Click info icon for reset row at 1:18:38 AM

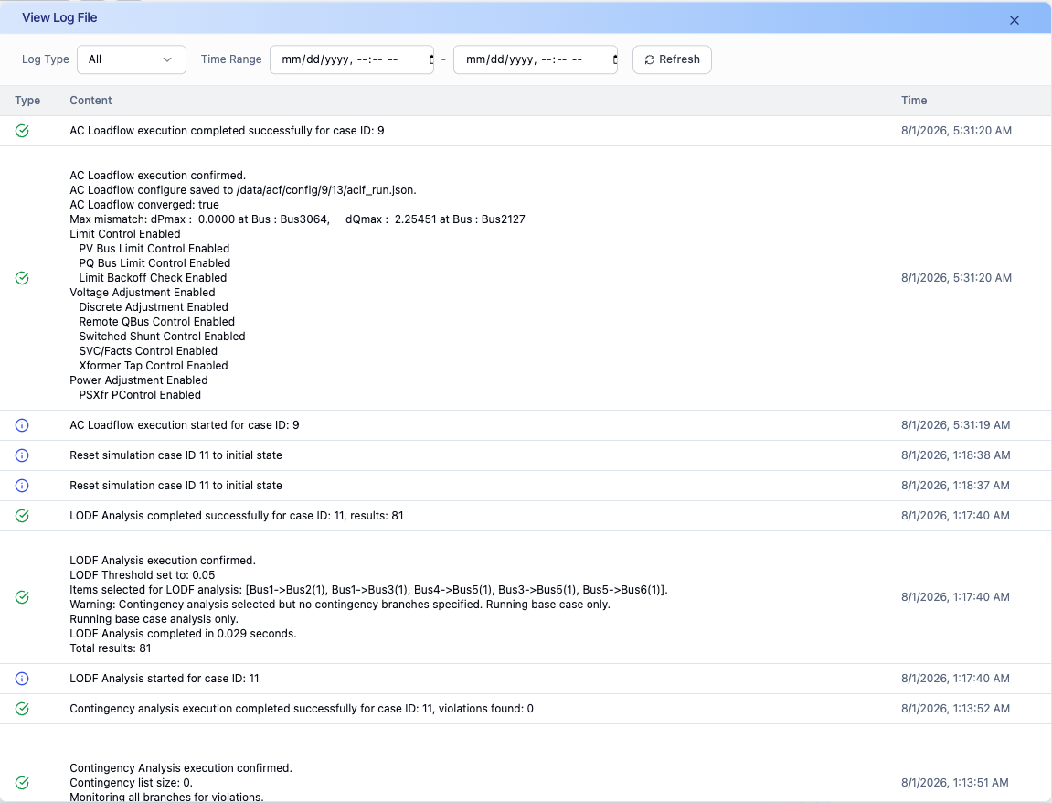(x=22, y=455)
